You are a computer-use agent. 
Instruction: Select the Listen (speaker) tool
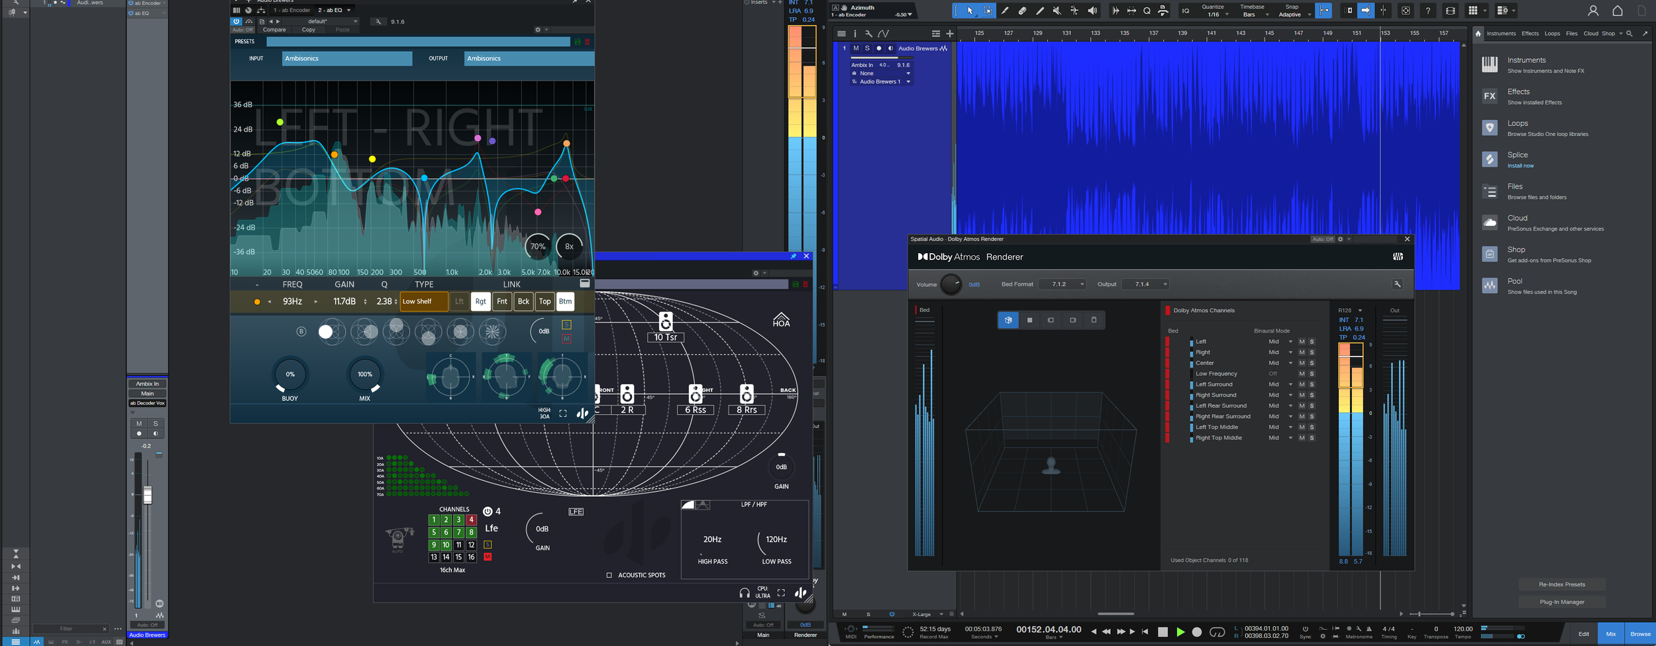coord(1092,11)
